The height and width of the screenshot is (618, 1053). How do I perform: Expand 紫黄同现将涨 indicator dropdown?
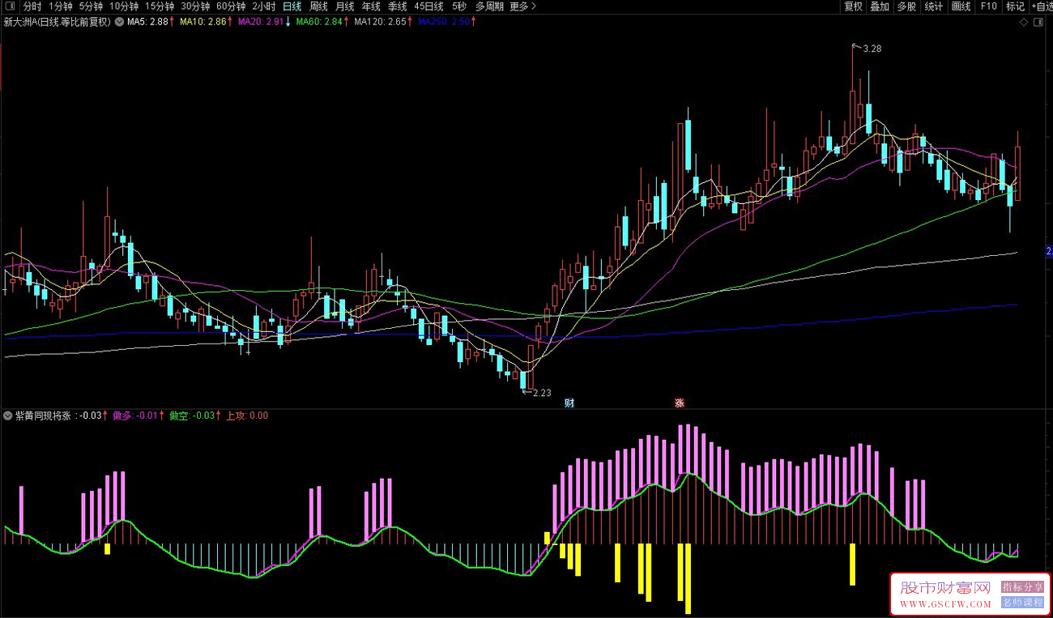coord(8,416)
